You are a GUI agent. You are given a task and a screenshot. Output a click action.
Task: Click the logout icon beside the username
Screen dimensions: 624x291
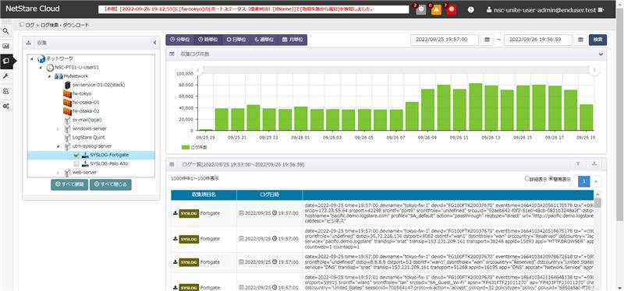(601, 9)
